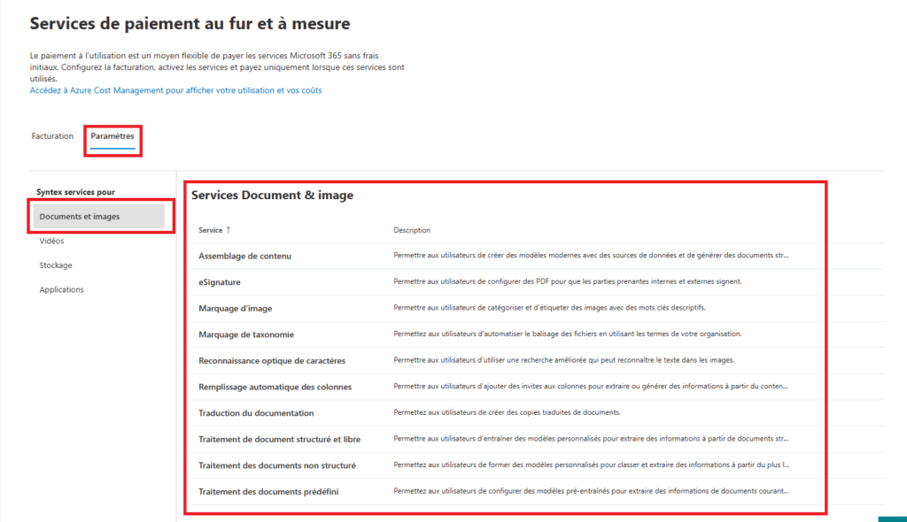Open the Applications services category
907x522 pixels.
[61, 289]
